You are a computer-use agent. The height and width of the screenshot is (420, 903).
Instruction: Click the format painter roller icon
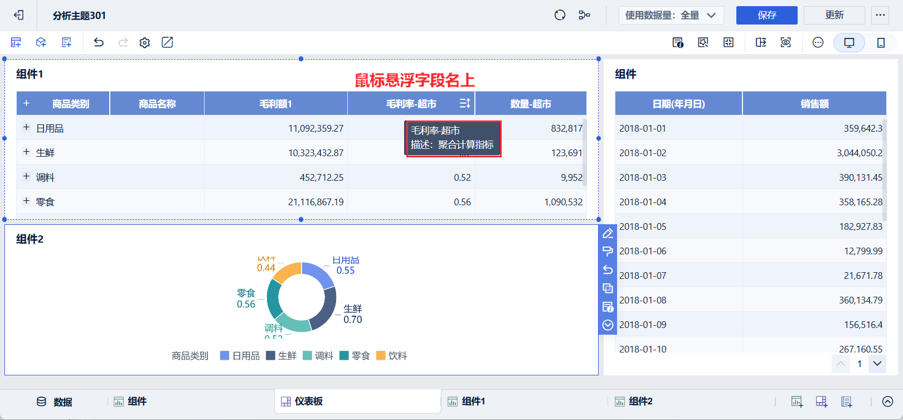(x=608, y=252)
